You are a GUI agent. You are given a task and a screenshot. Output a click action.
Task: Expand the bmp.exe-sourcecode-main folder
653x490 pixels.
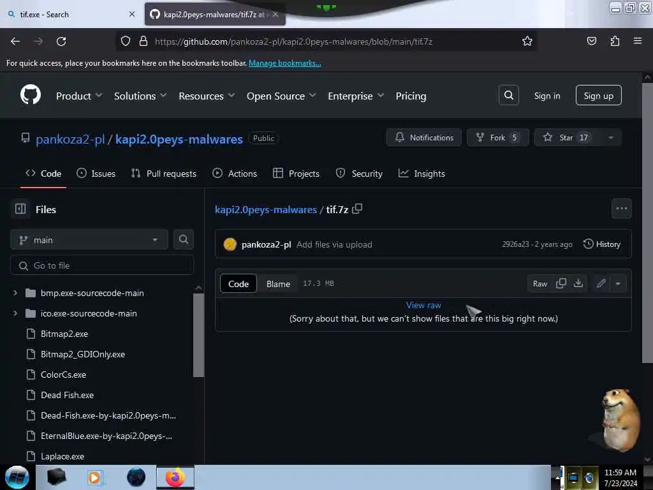pyautogui.click(x=15, y=293)
